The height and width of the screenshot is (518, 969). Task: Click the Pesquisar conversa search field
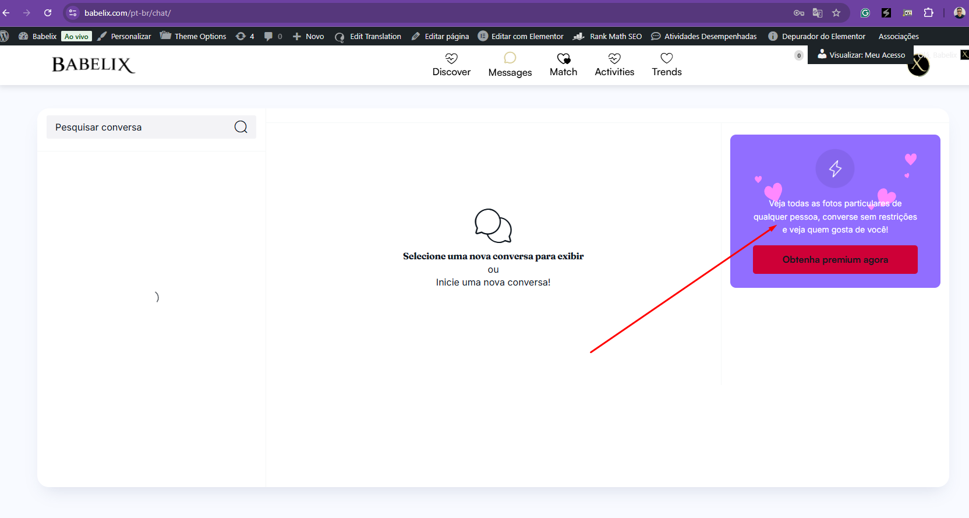[151, 127]
